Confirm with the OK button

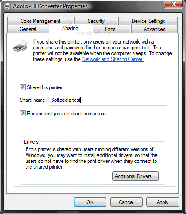[x=90, y=202]
